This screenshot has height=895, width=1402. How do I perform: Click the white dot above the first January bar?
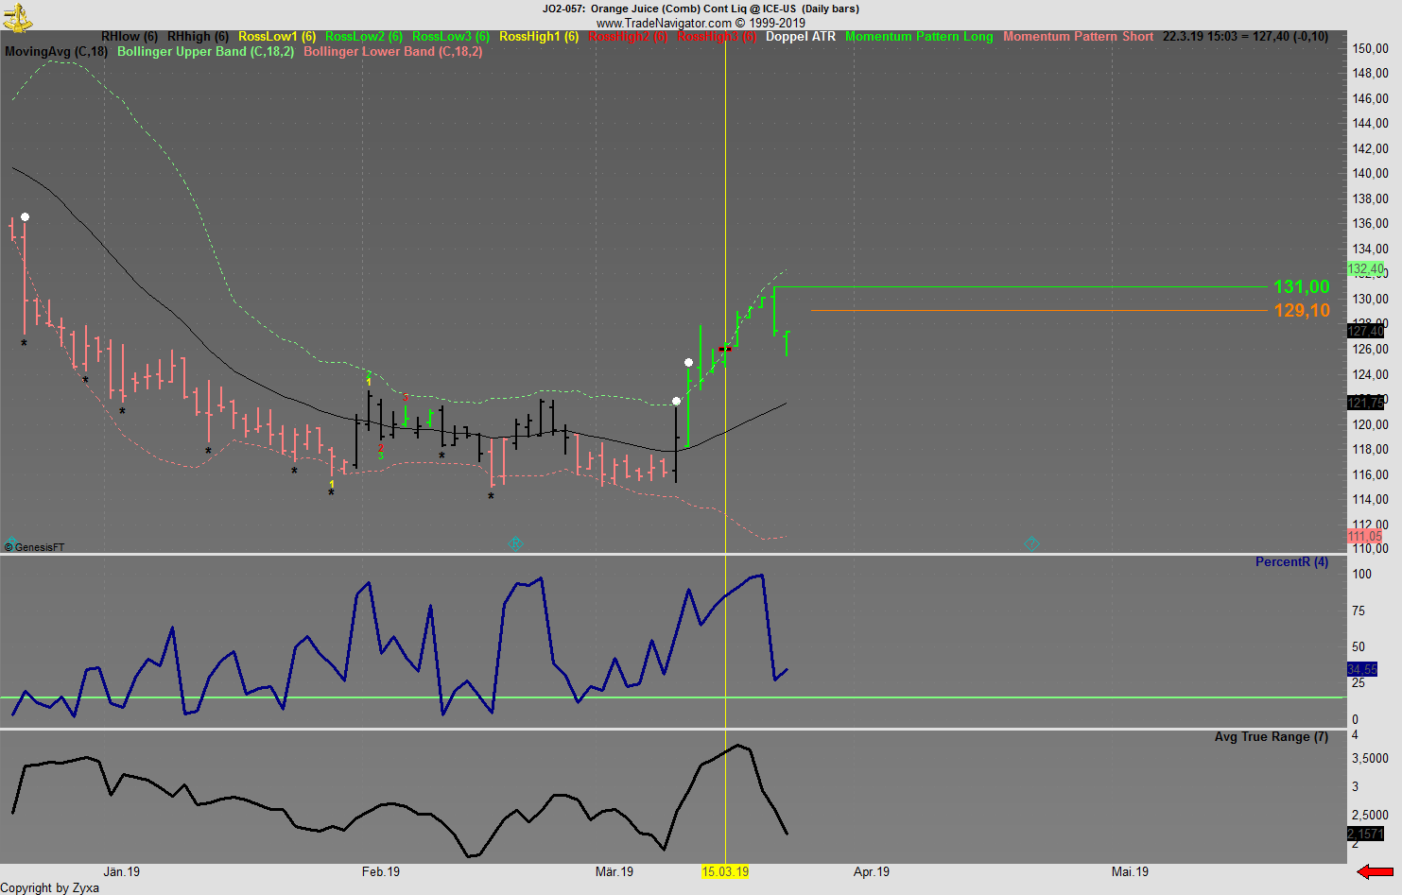tap(25, 217)
